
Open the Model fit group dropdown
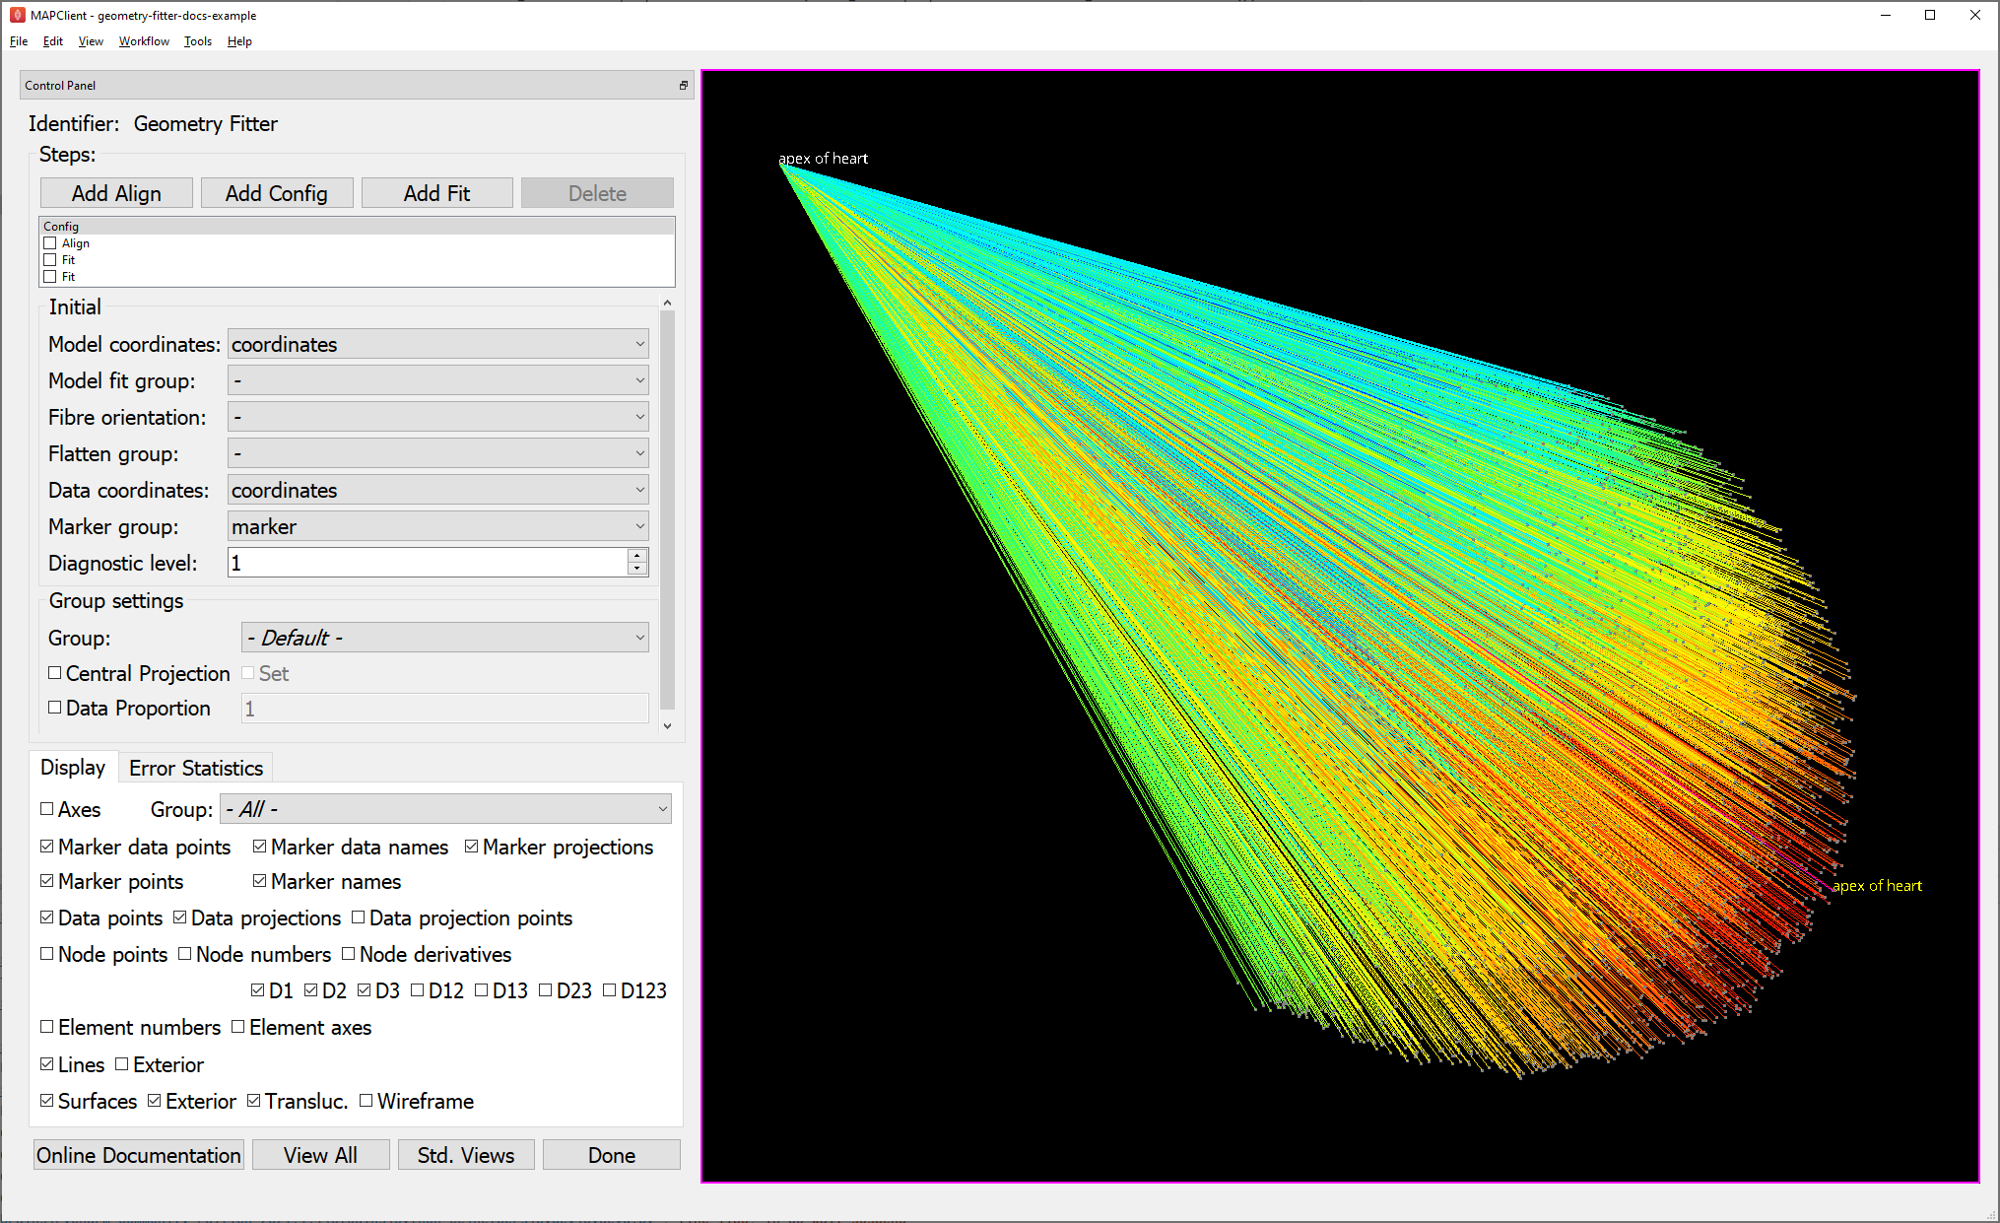coord(438,380)
